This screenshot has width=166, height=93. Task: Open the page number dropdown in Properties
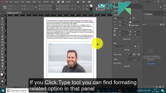[x=124, y=46]
